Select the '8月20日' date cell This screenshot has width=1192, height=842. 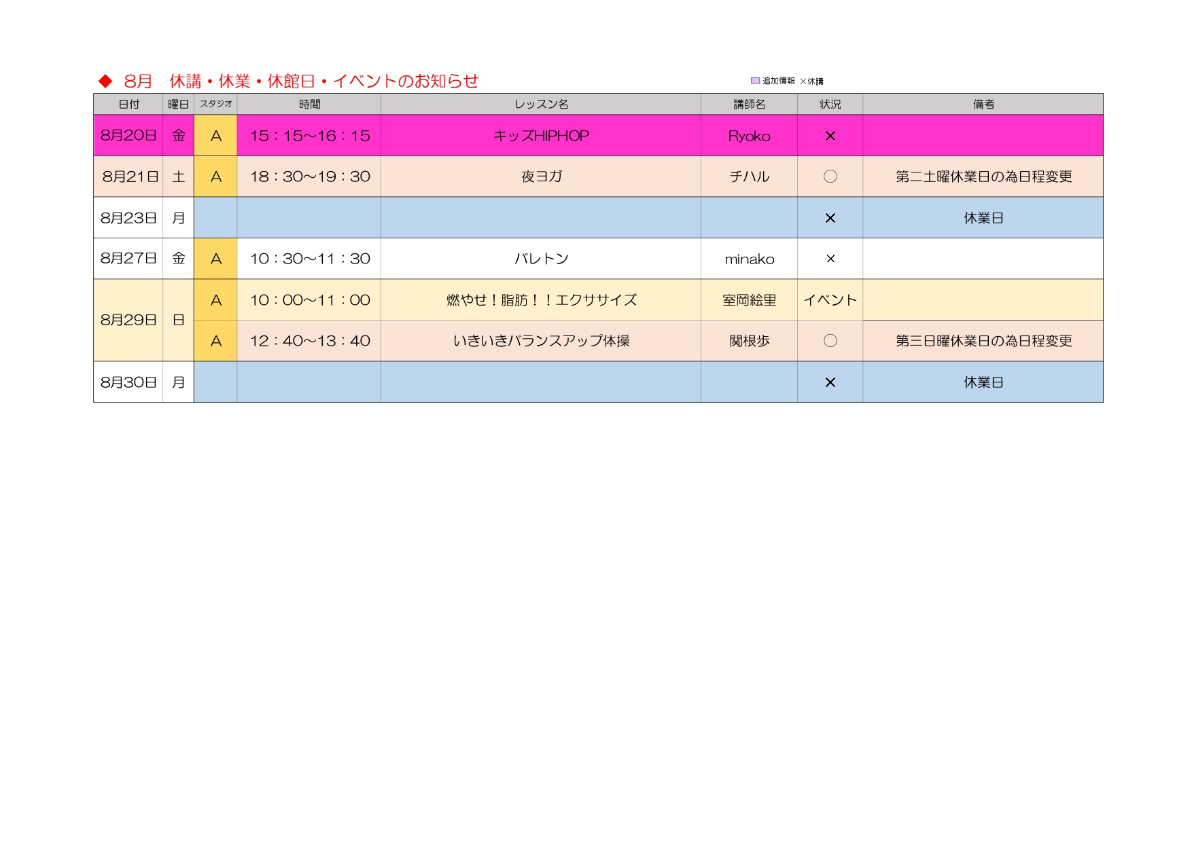pyautogui.click(x=128, y=136)
